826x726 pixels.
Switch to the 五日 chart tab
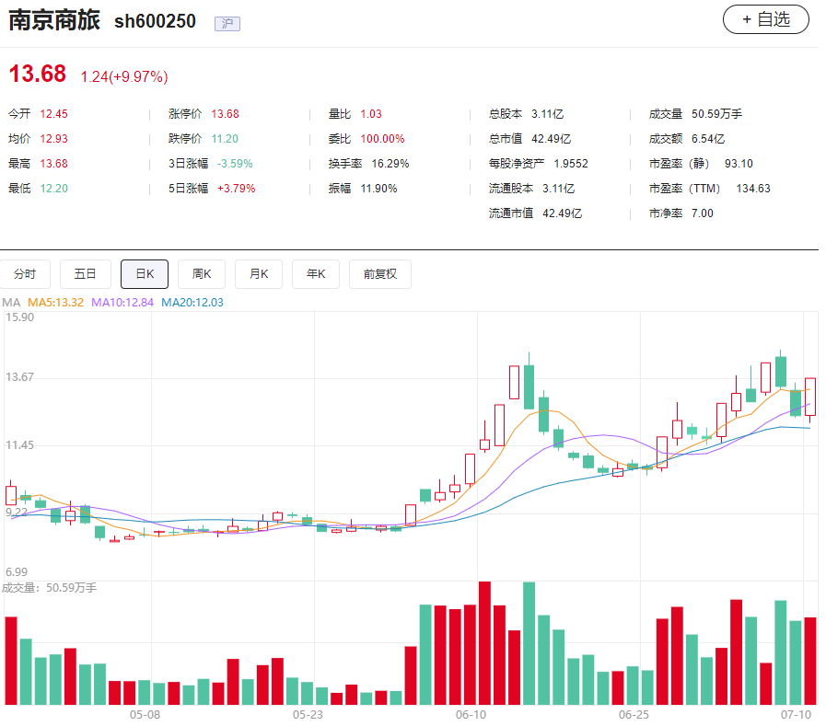pos(86,274)
